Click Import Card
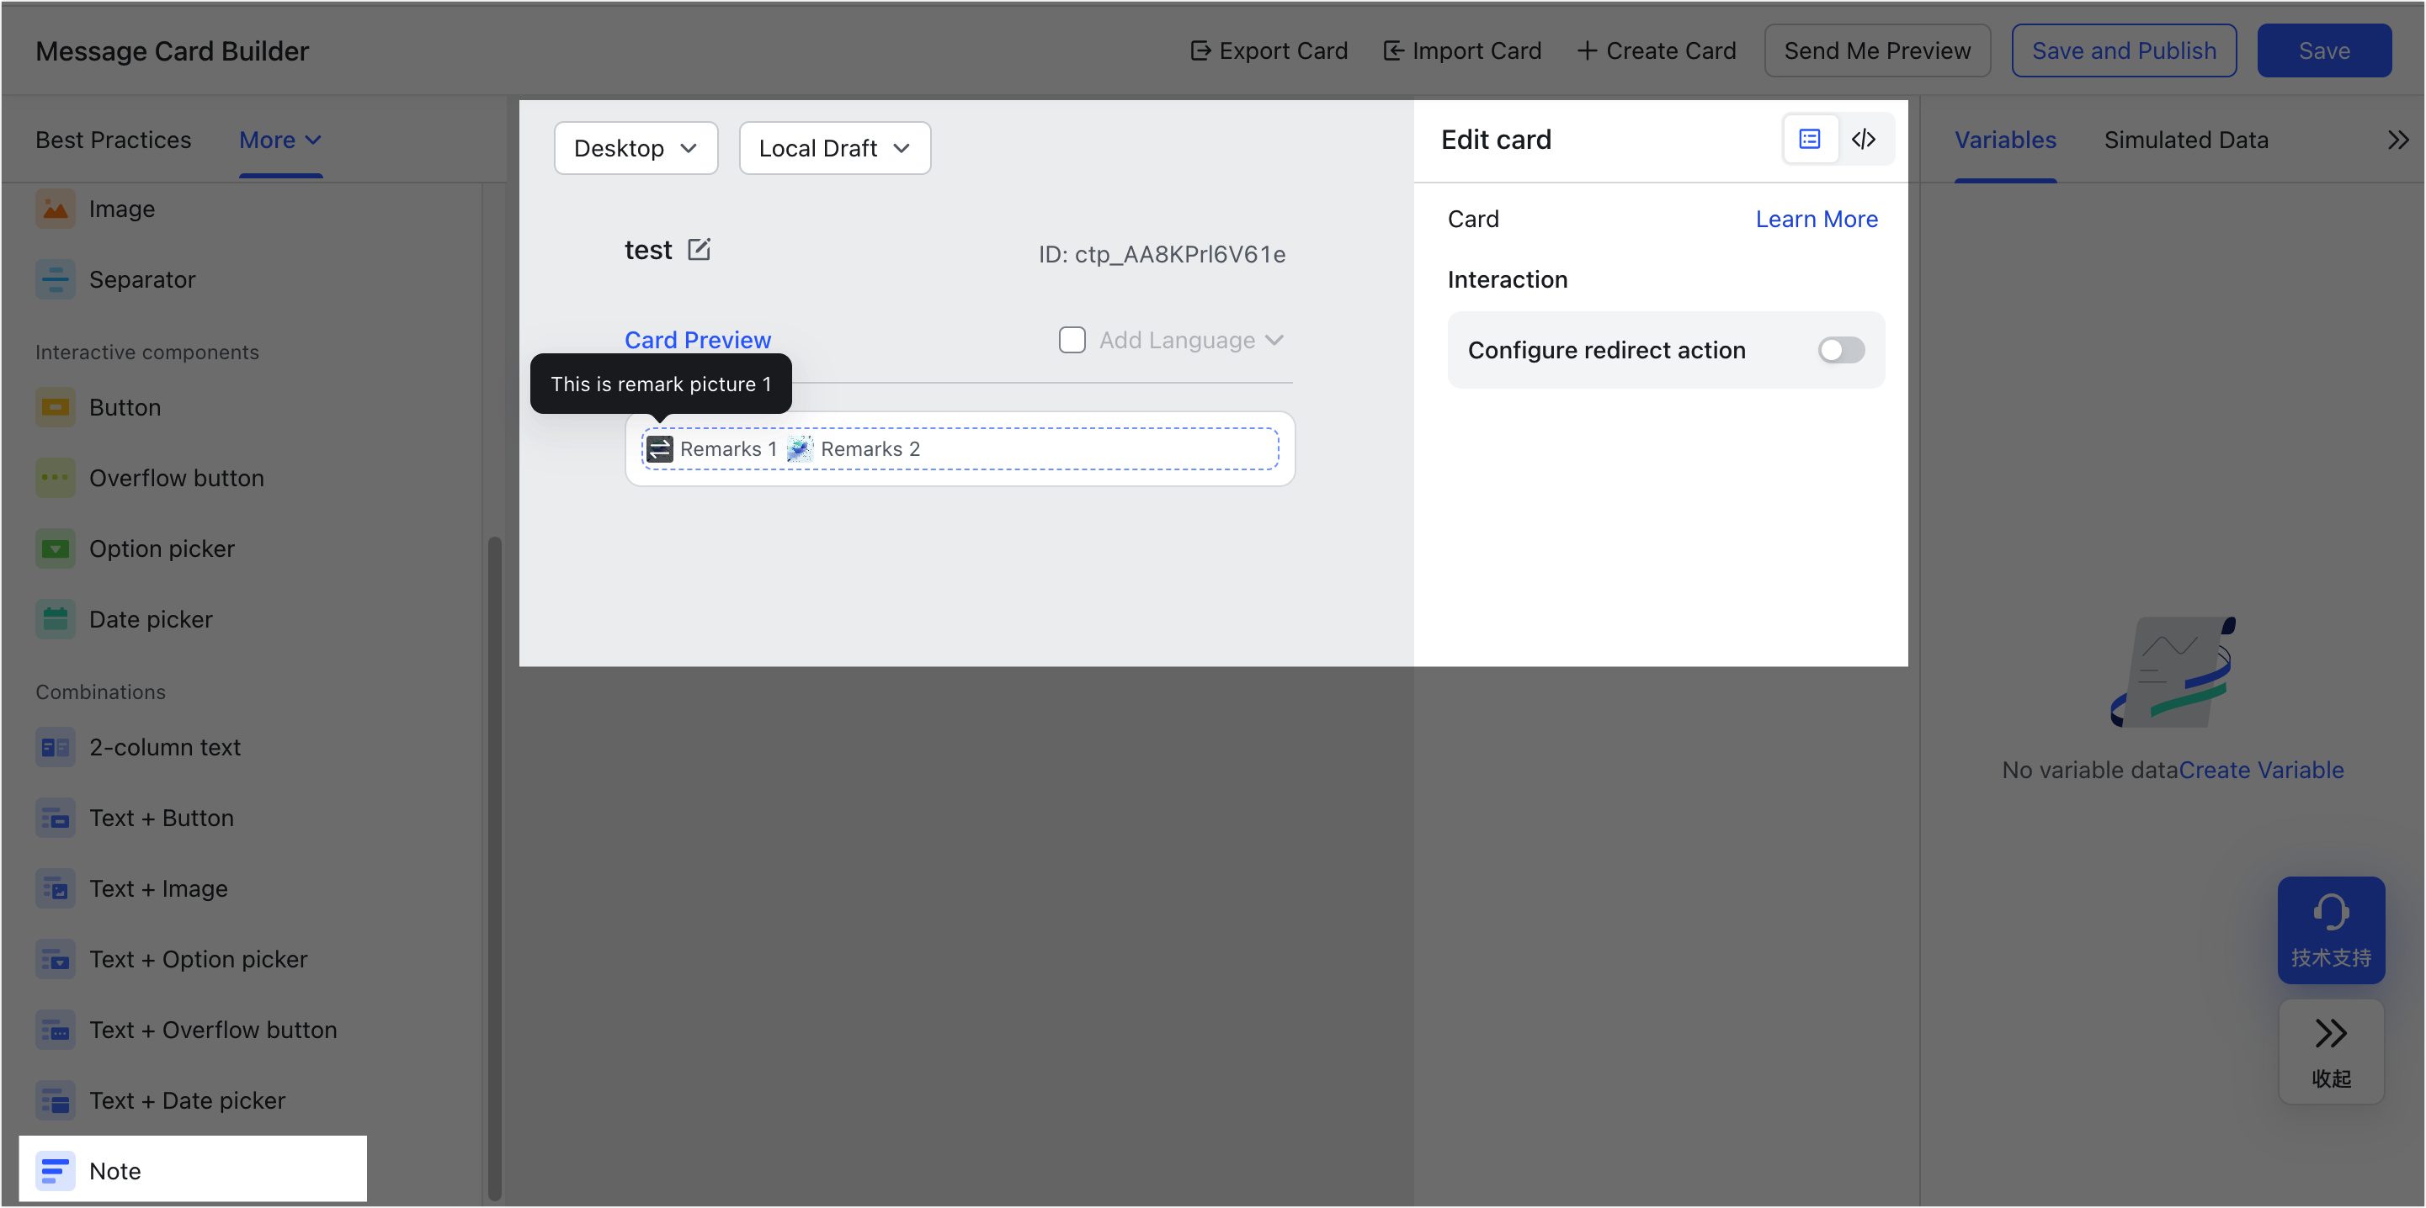The height and width of the screenshot is (1208, 2426). 1461,50
